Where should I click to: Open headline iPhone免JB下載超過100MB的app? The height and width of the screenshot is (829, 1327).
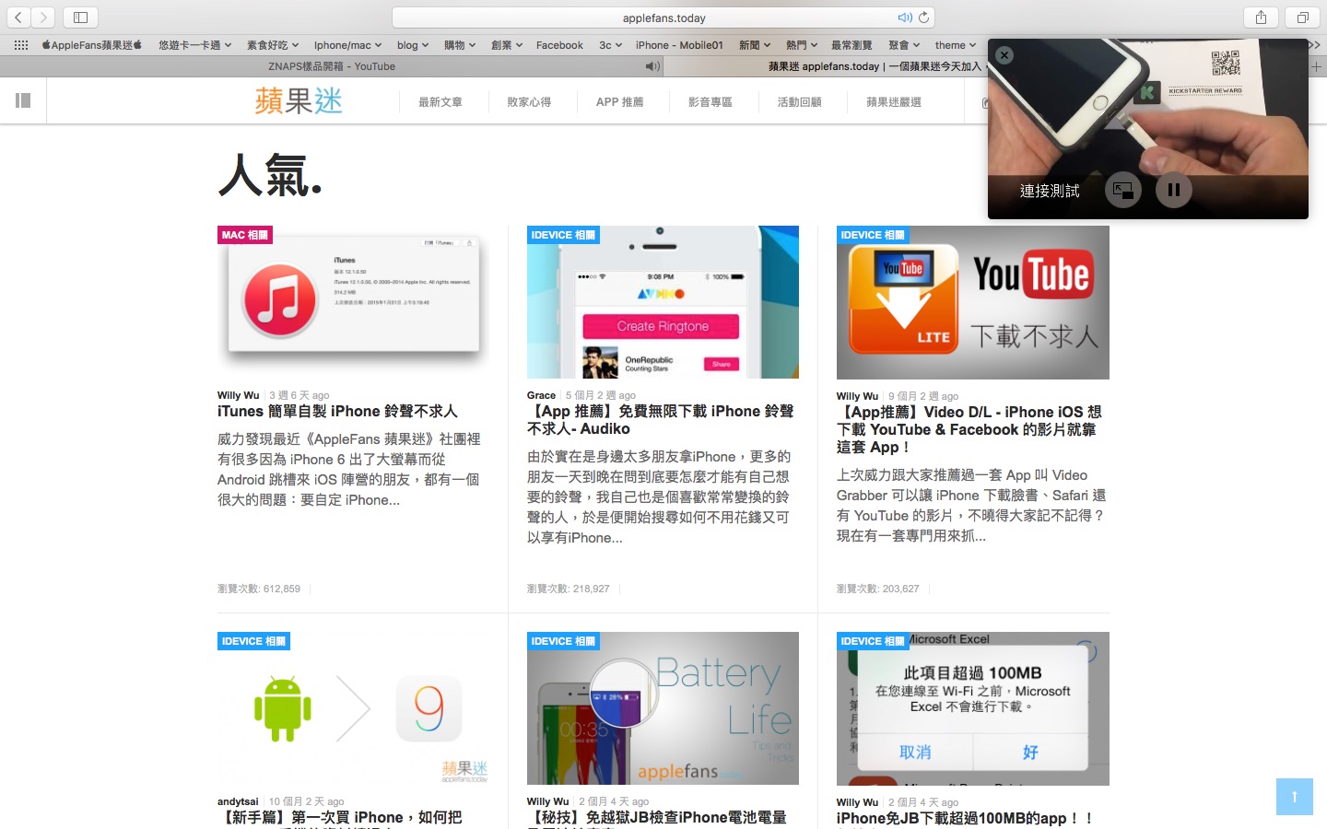coord(965,818)
